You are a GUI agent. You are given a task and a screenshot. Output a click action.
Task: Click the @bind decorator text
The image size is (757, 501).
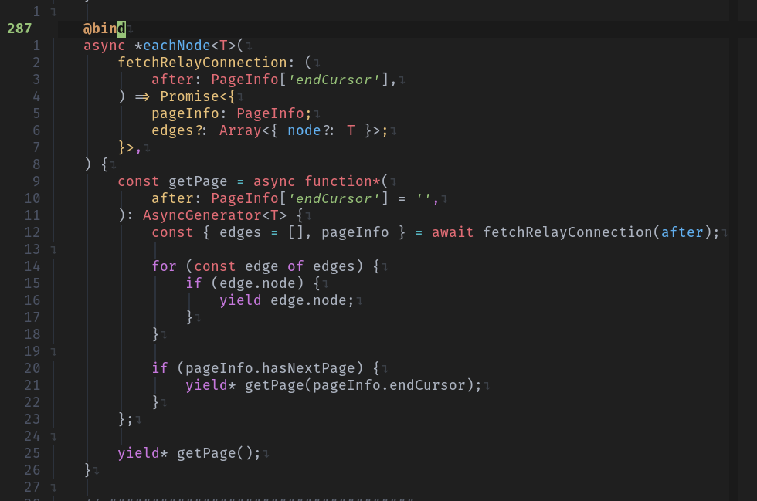(104, 29)
